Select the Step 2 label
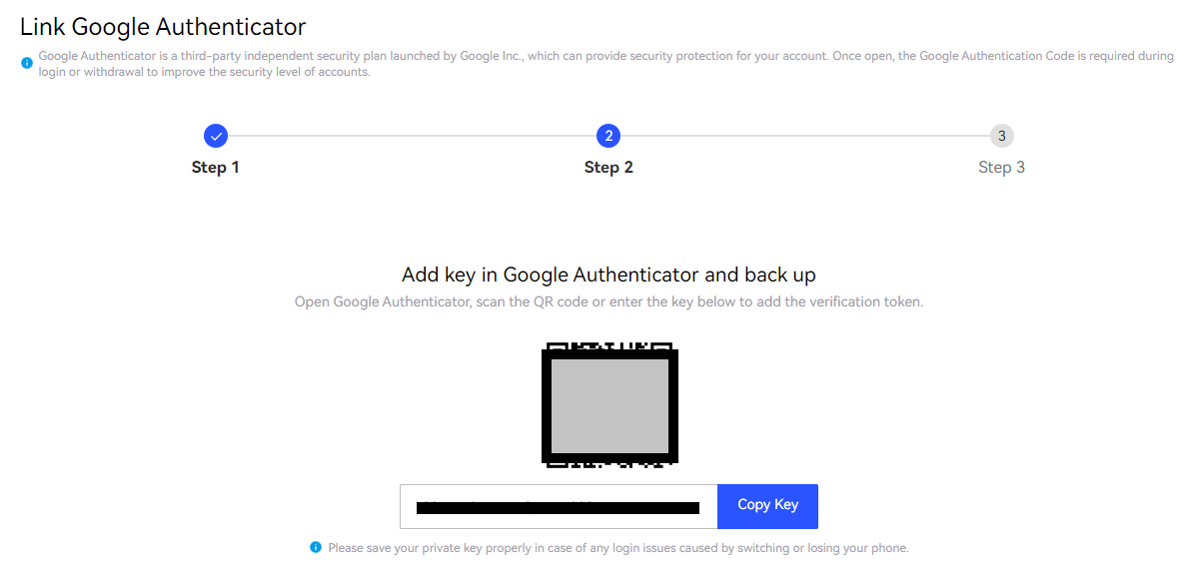The height and width of the screenshot is (572, 1192). (608, 167)
